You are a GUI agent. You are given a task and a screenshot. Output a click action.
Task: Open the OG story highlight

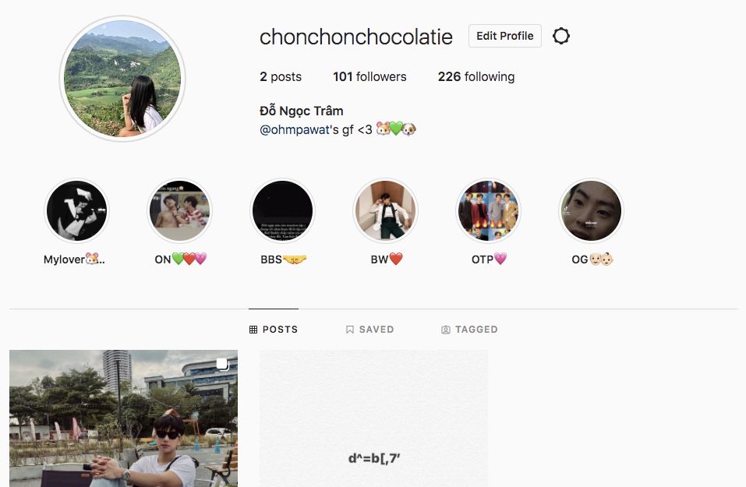coord(591,210)
